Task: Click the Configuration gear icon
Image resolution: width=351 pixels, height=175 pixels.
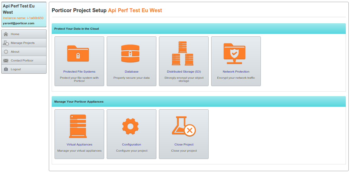Action: pos(130,126)
